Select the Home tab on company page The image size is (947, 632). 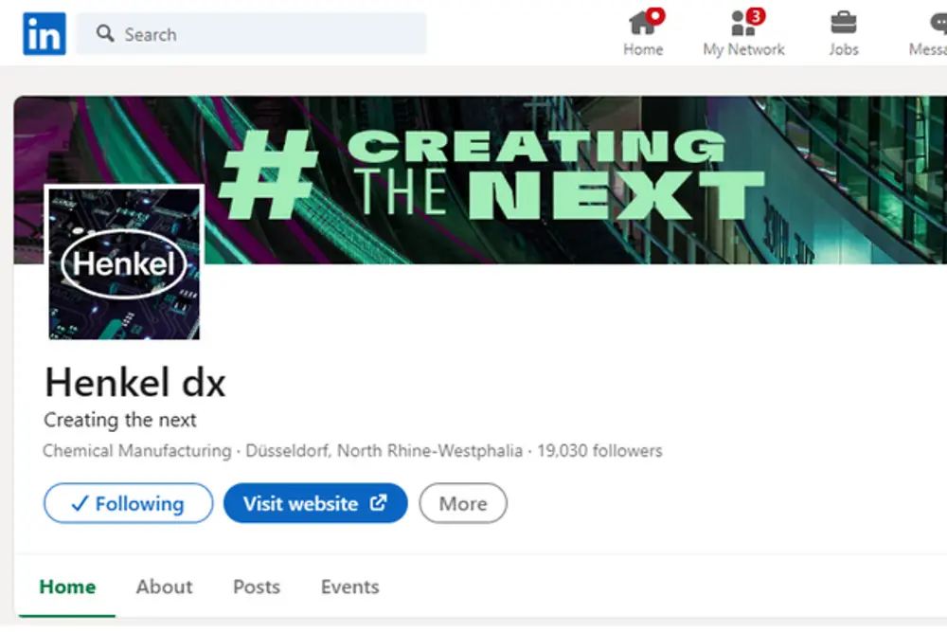pyautogui.click(x=67, y=587)
